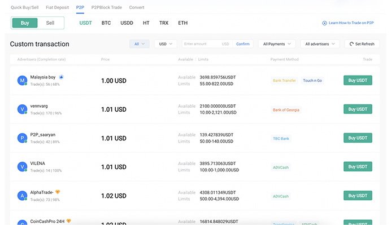The height and width of the screenshot is (225, 391).
Task: Click the diamond badge next to CoinCashPro 24H
Action: coord(68,220)
